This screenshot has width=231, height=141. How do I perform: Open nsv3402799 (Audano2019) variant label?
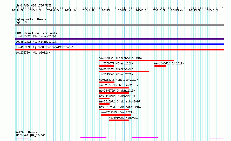point(117,91)
